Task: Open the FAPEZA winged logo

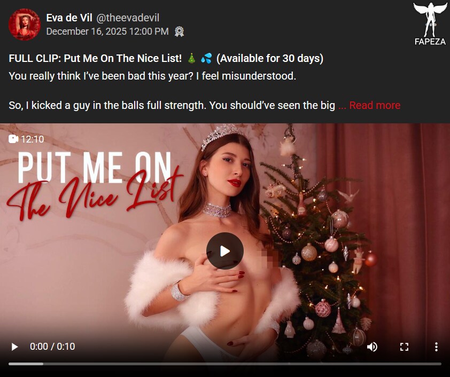Action: tap(430, 24)
